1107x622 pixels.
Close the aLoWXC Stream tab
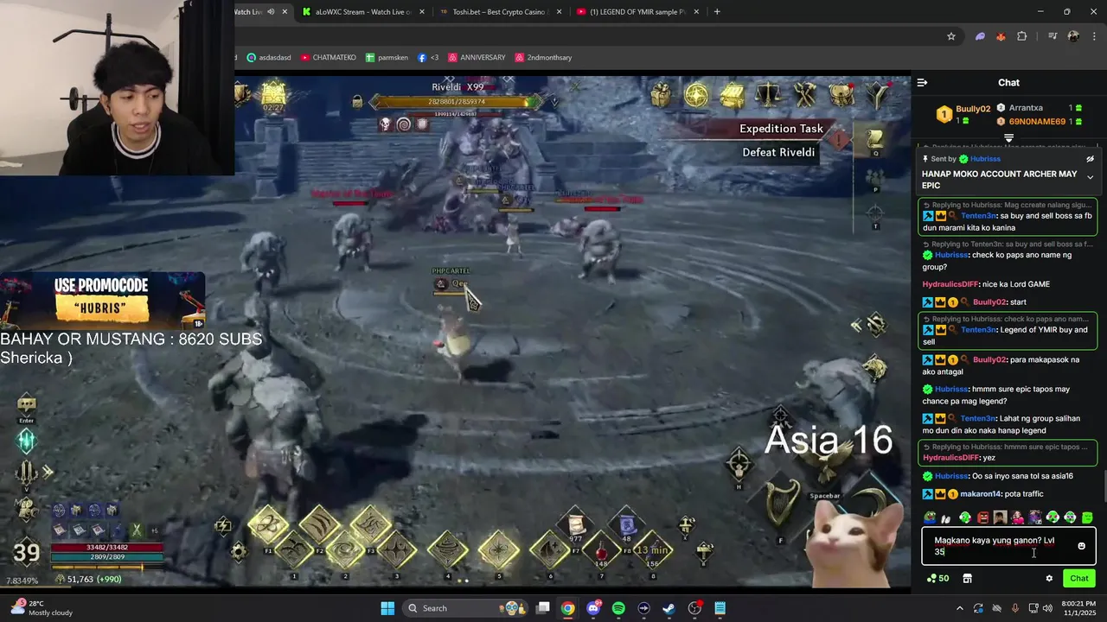(x=421, y=12)
